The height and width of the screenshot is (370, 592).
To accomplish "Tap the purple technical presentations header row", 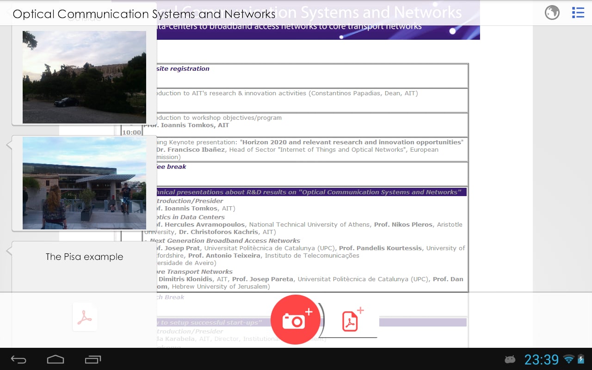I will tap(305, 192).
